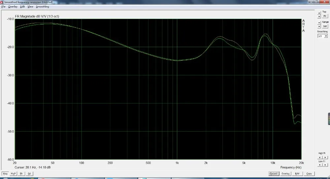The height and width of the screenshot is (179, 330).
Task: Shift High Fr limit right
Action: (325, 157)
